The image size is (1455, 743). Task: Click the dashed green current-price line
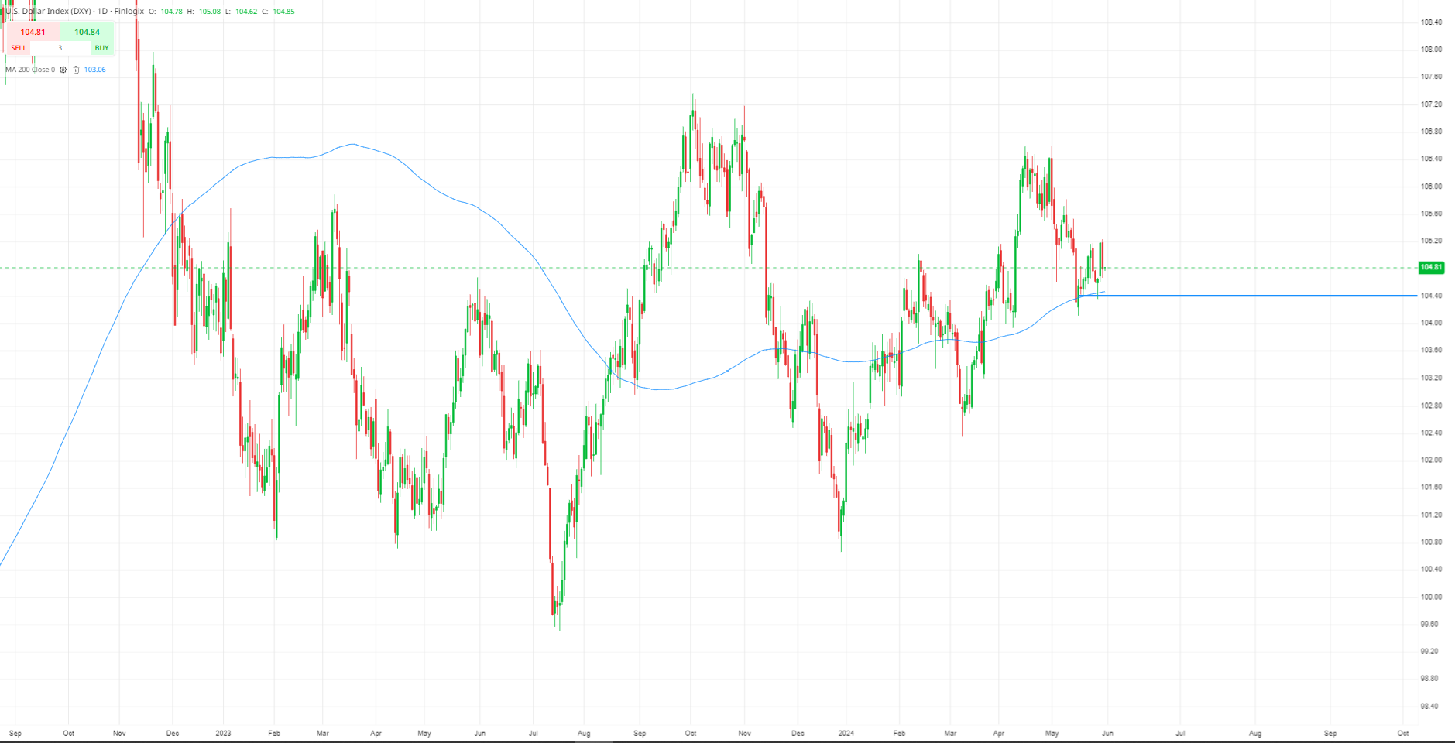(709, 268)
